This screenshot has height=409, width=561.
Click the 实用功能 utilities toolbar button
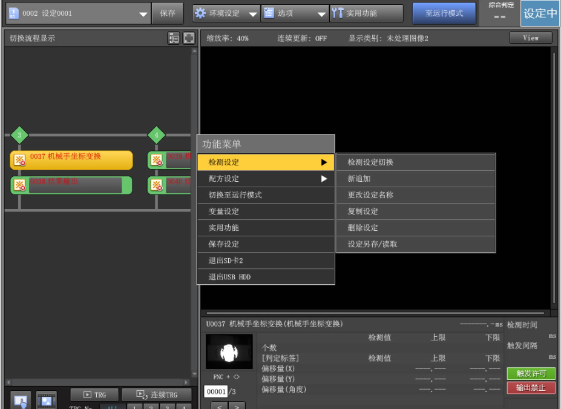click(366, 13)
